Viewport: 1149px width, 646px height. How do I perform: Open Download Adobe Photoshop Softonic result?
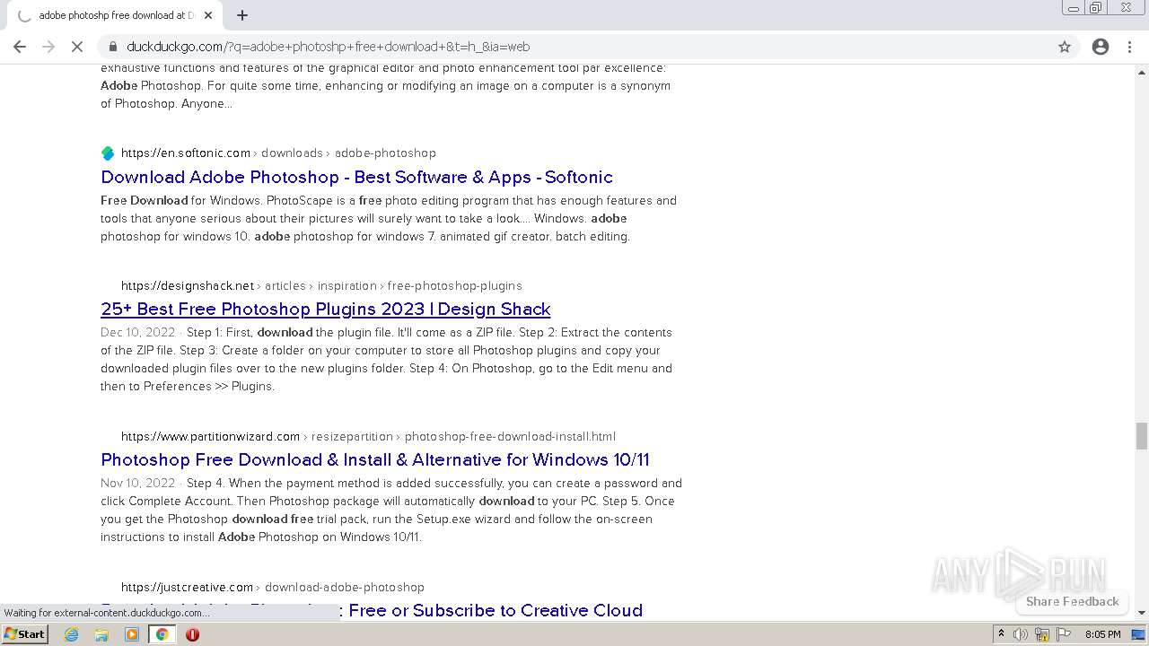click(356, 177)
